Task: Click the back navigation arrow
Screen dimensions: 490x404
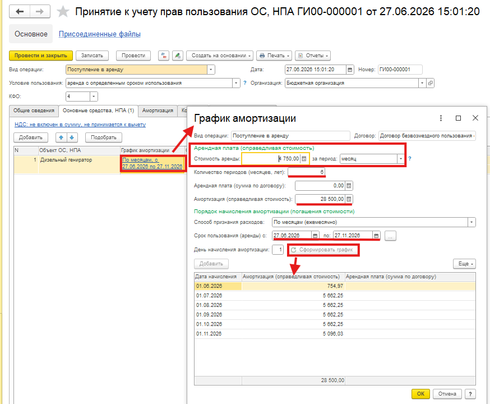Action: click(20, 12)
